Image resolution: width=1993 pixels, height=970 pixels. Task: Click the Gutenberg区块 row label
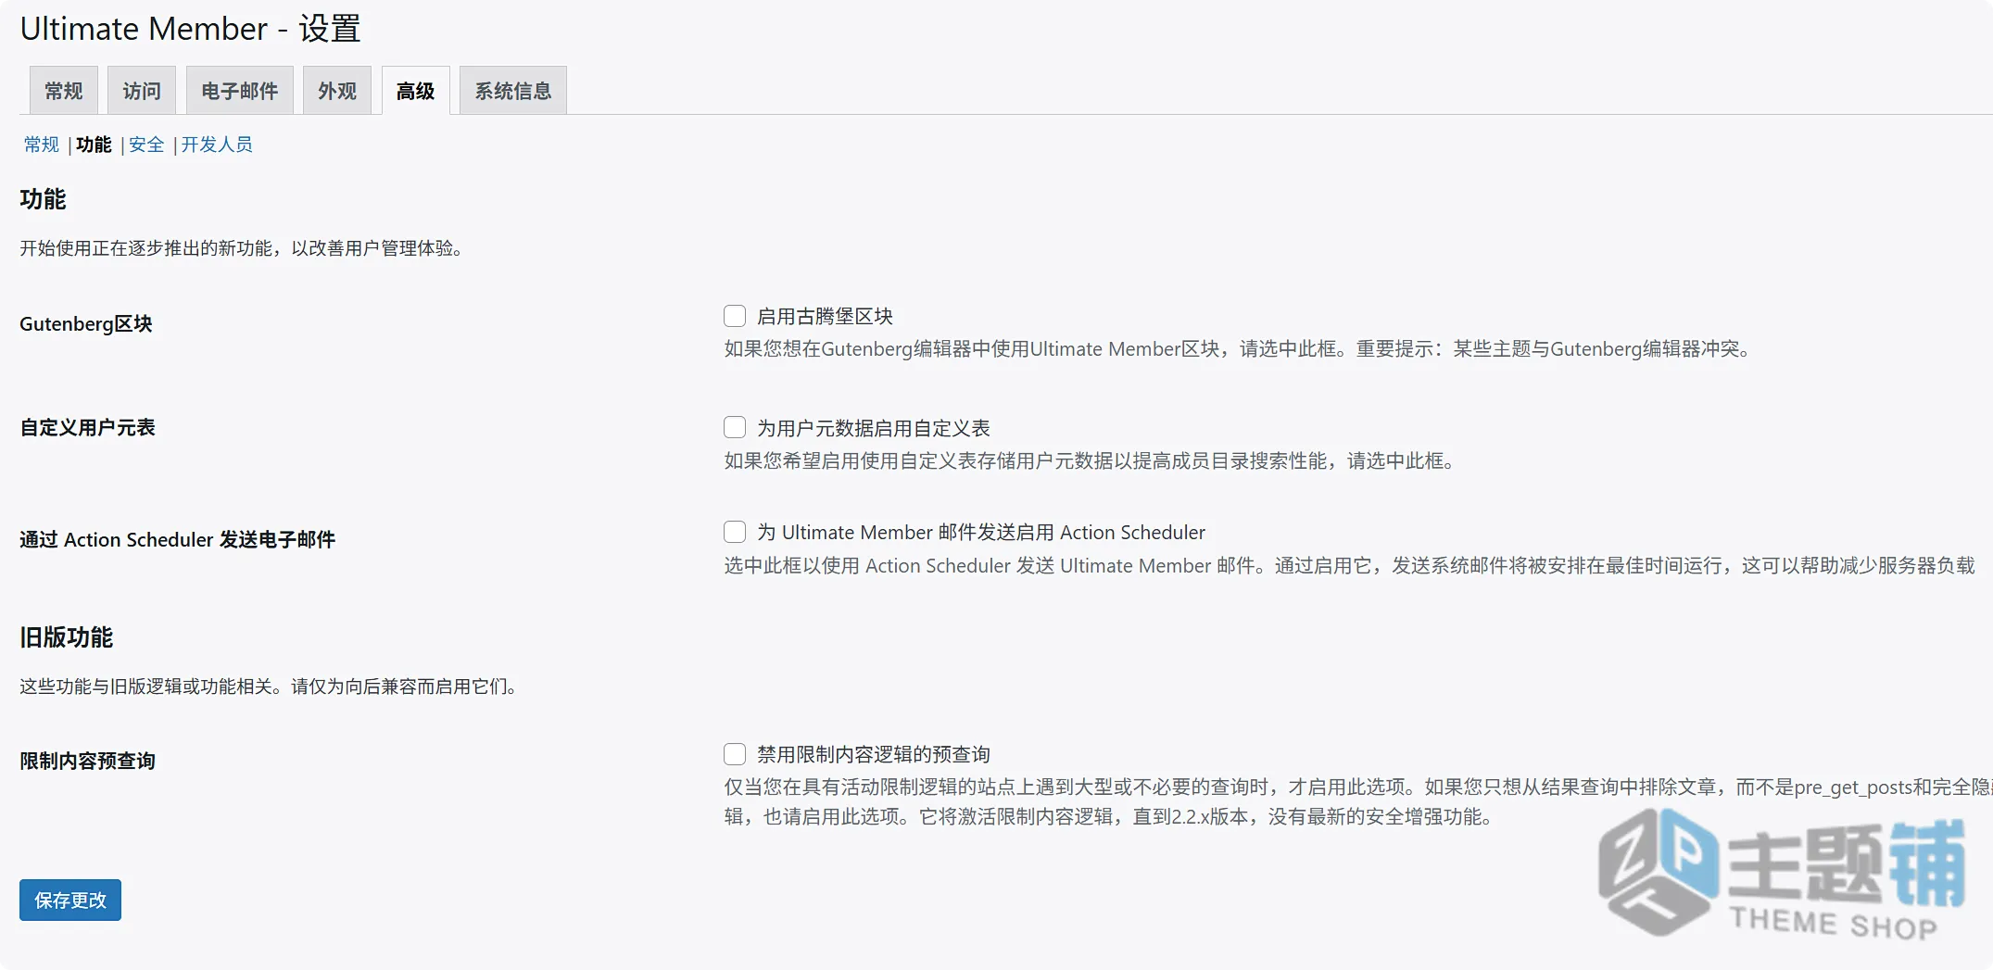pyautogui.click(x=86, y=324)
